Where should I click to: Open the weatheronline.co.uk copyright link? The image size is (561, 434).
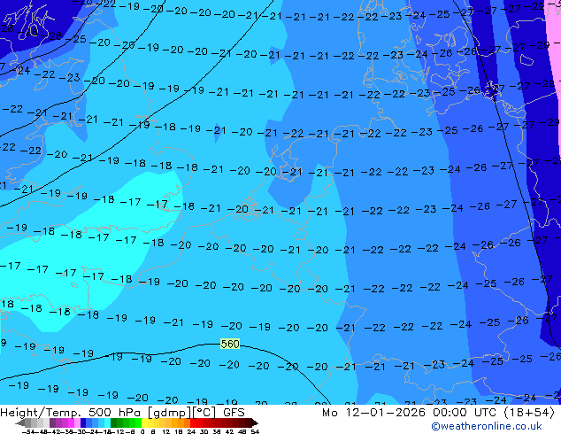click(x=487, y=426)
